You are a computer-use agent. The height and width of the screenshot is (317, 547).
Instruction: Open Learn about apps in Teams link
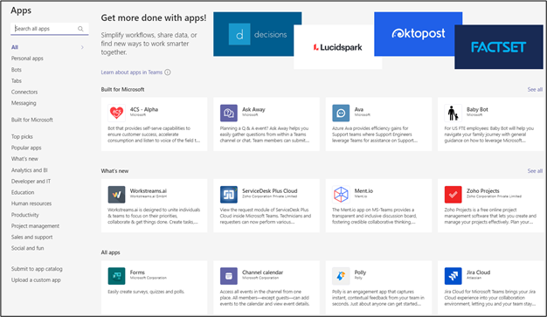(132, 72)
